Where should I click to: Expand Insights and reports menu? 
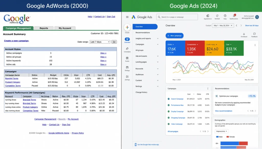coord(158,38)
